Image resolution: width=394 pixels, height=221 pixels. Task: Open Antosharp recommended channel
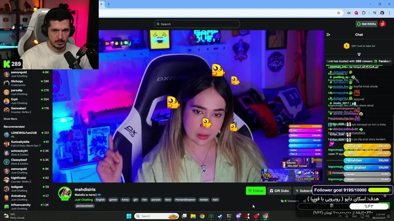click(x=26, y=198)
